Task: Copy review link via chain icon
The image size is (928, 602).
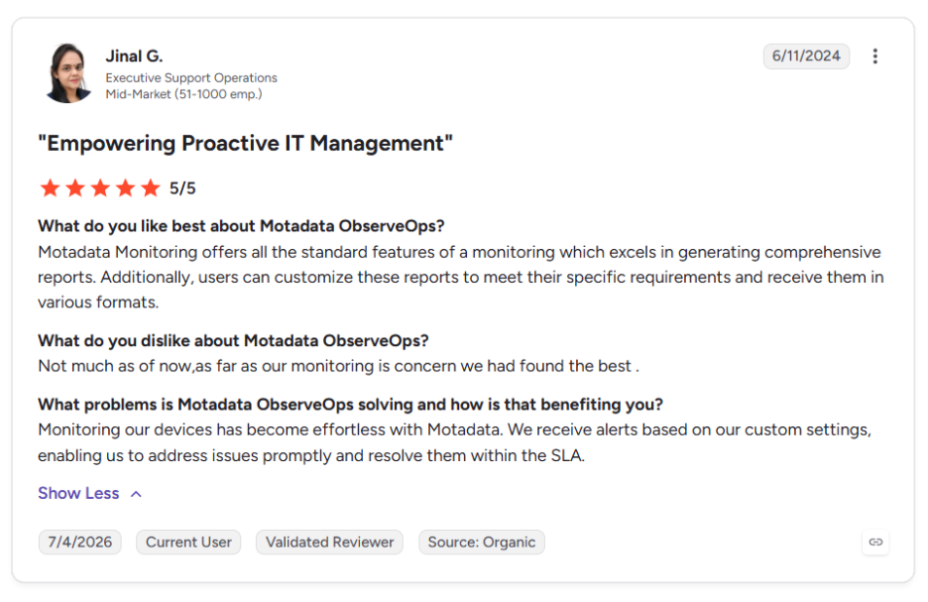Action: (x=875, y=542)
